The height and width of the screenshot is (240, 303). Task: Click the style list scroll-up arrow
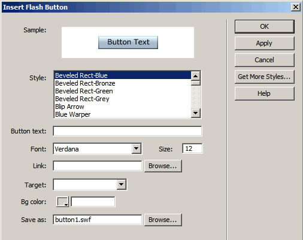[x=196, y=76]
